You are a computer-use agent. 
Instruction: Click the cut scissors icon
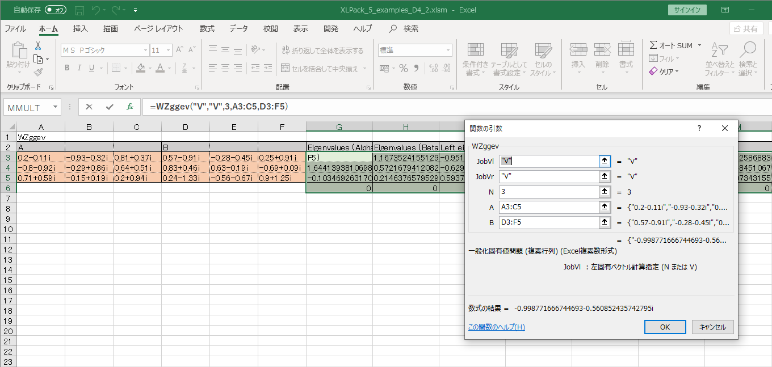click(38, 46)
